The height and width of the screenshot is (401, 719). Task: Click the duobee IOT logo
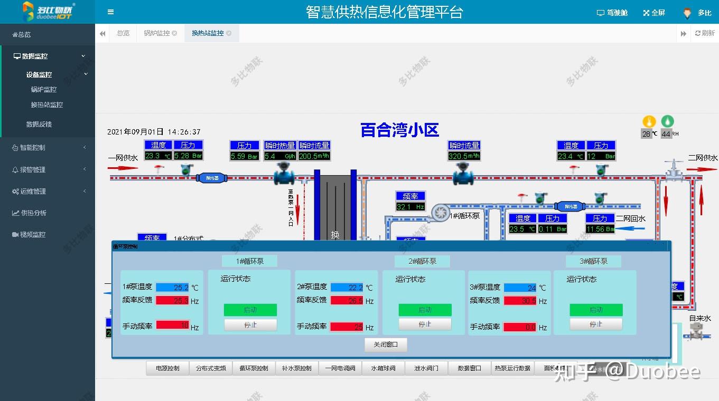click(x=48, y=12)
